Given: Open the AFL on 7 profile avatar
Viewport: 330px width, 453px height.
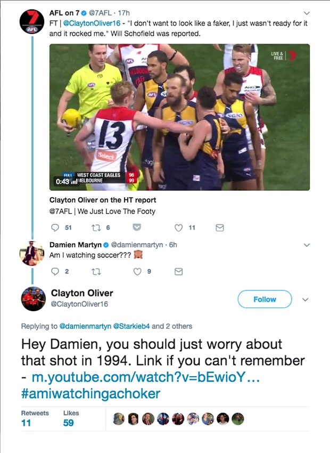Looking at the screenshot, I should (x=32, y=22).
